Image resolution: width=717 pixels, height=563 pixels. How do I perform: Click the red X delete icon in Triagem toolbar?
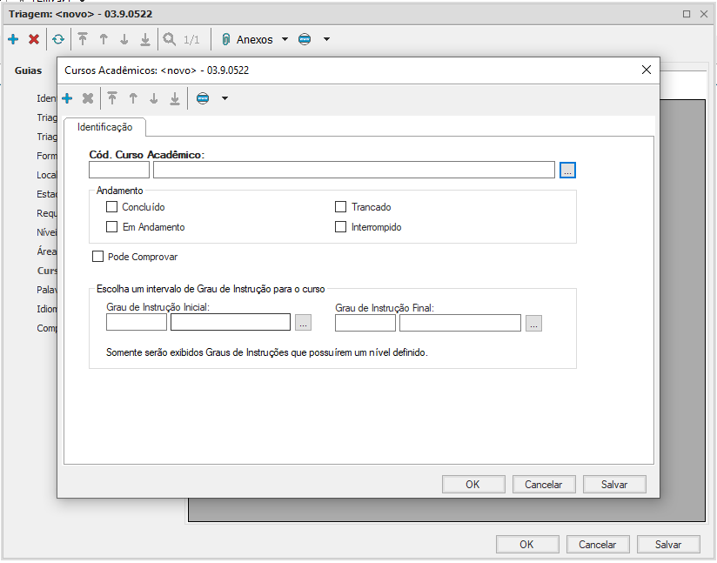(34, 39)
